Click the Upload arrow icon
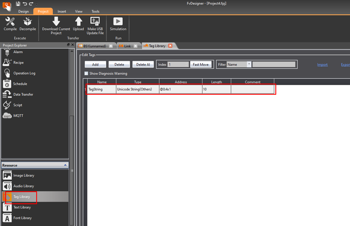The image size is (350, 226). click(78, 21)
